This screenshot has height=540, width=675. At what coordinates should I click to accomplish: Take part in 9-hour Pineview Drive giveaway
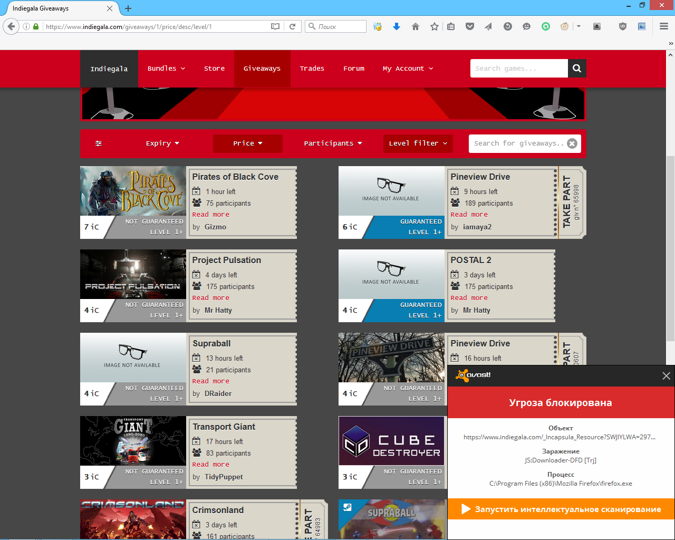571,201
